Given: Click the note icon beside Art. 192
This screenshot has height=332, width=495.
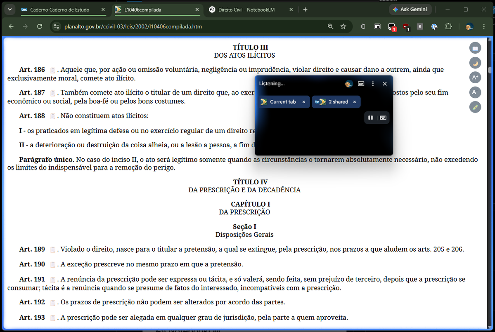Looking at the screenshot, I should click(53, 303).
